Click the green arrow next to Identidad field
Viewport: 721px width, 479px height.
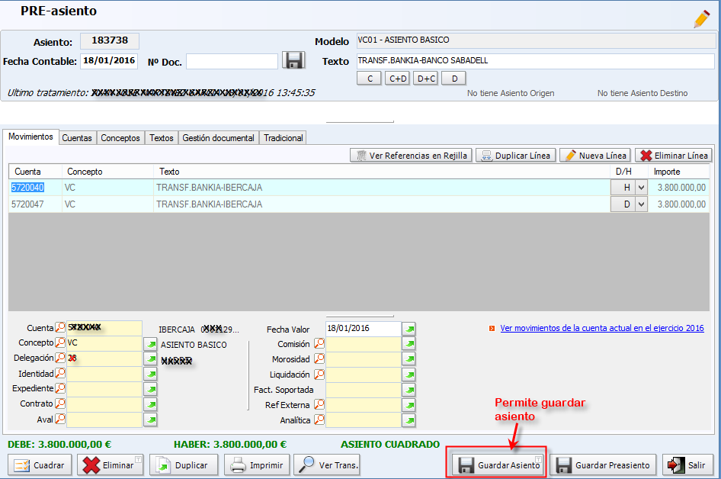[150, 375]
